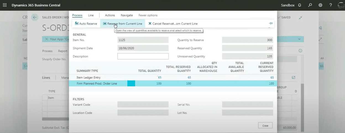The width and height of the screenshot is (345, 133).
Task: Pin the action bar with pin icon
Action: (x=271, y=24)
